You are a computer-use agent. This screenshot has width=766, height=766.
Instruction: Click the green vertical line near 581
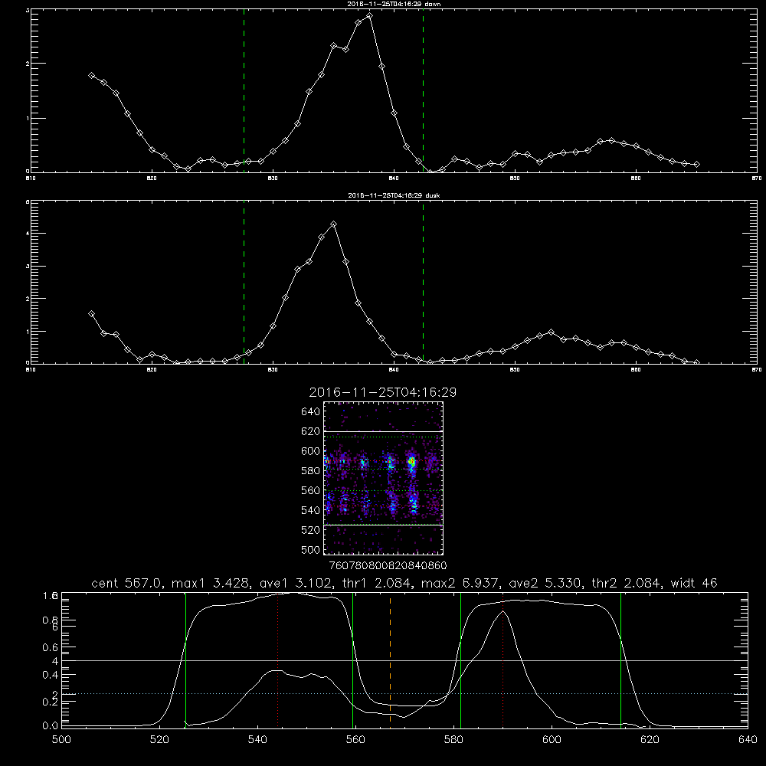click(x=460, y=660)
